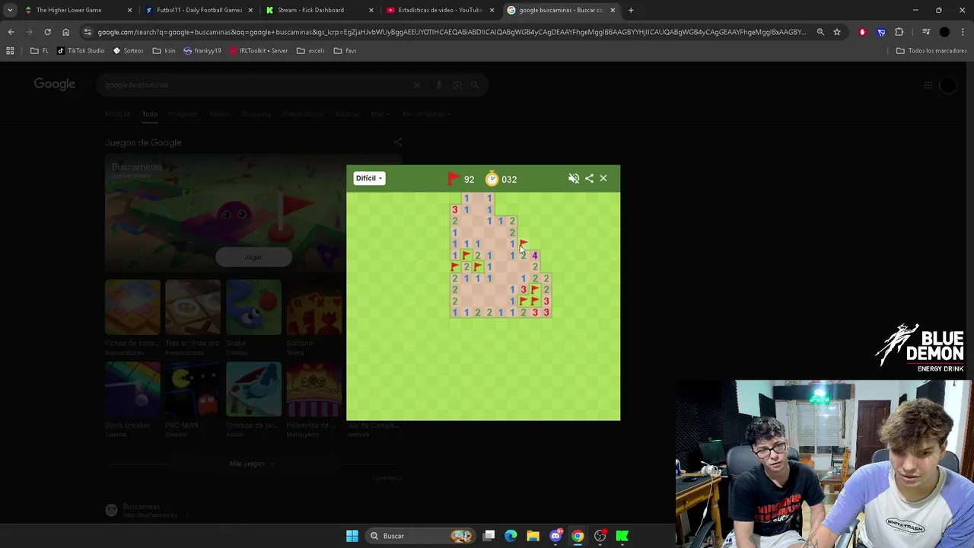Viewport: 974px width, 548px height.
Task: Open the Chrome profile avatar
Action: pyautogui.click(x=944, y=32)
